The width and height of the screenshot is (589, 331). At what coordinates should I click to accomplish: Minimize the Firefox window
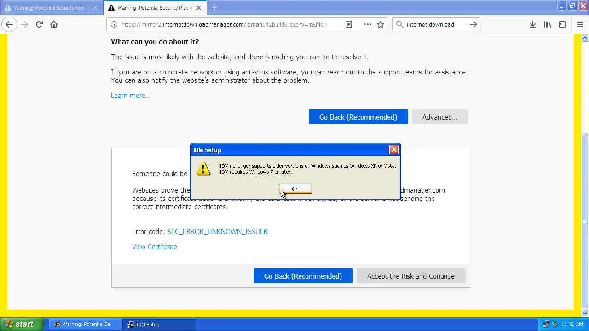tap(561, 6)
